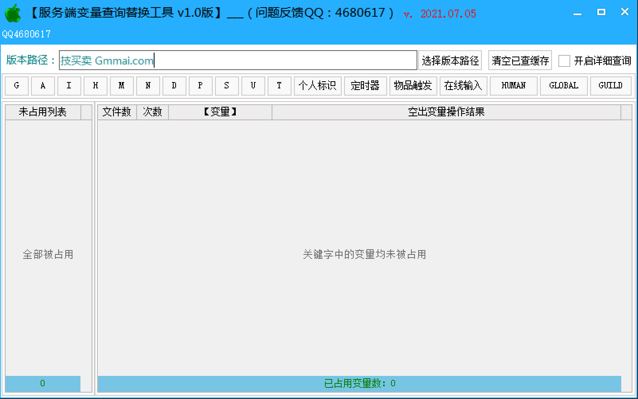The width and height of the screenshot is (638, 399).
Task: Click the P variable button
Action: tap(201, 86)
